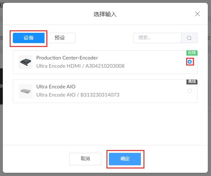Click the green 在线 status badge

click(192, 53)
